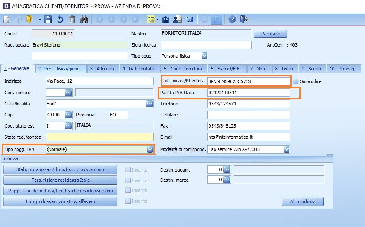Open the contacts group people icon

click(166, 19)
